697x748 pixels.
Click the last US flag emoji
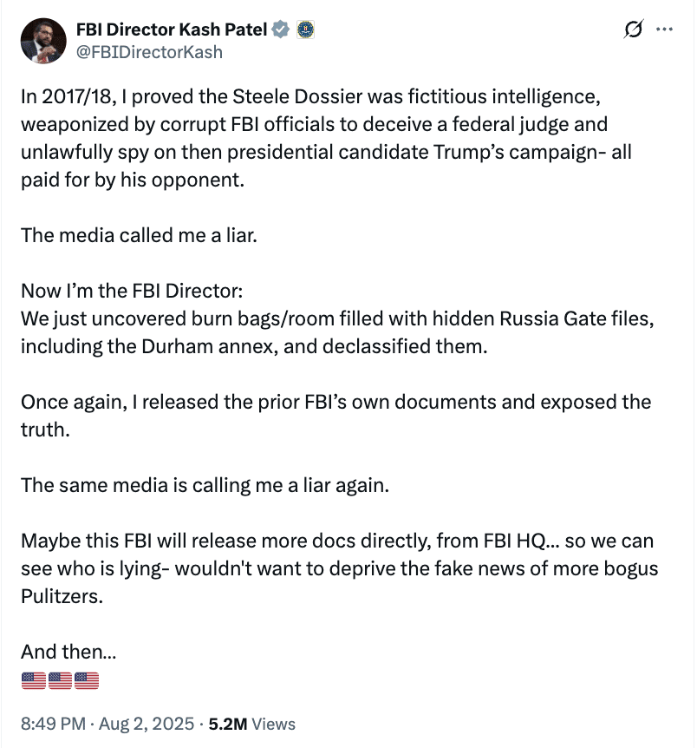pyautogui.click(x=86, y=682)
